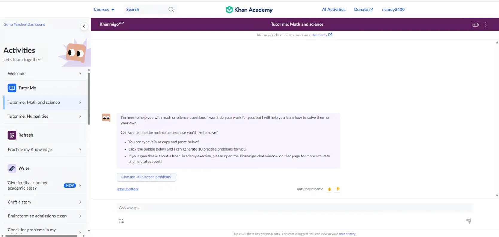499x237 pixels.
Task: Click the Ask away message input field
Action: click(x=295, y=208)
